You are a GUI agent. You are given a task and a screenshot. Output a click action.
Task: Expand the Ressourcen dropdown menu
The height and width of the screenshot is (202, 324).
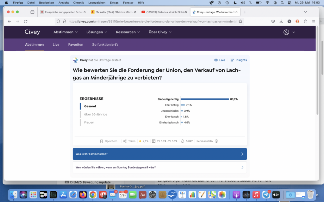128,32
